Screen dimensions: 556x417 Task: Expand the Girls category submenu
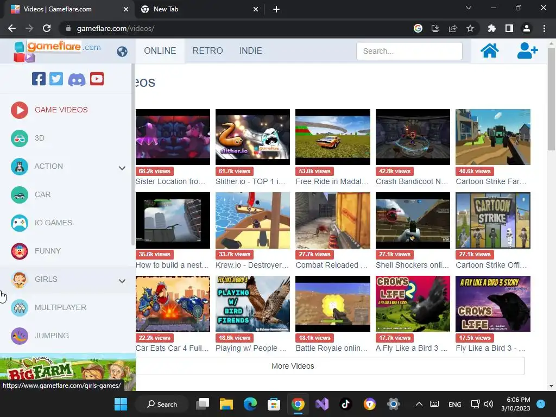pyautogui.click(x=122, y=281)
